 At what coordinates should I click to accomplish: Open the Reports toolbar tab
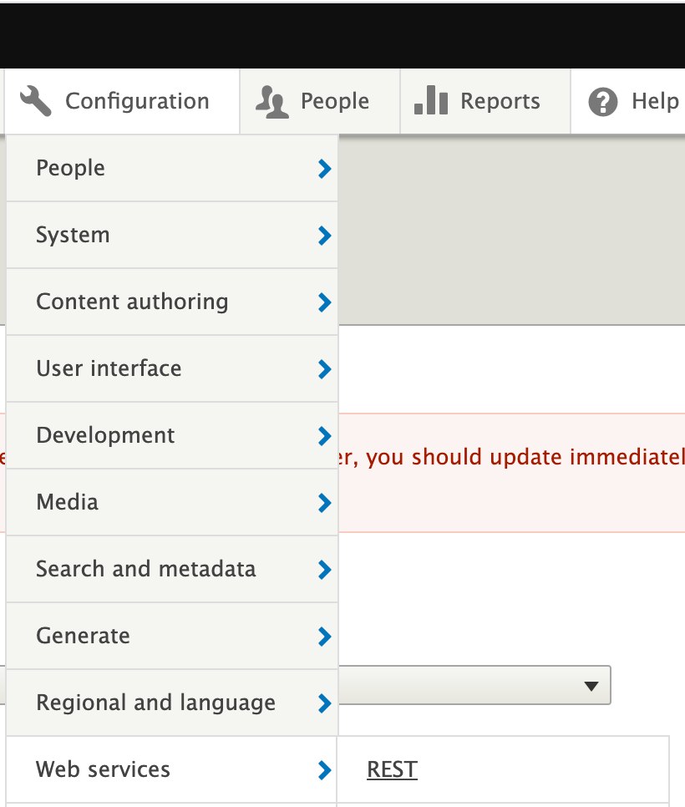(x=485, y=101)
